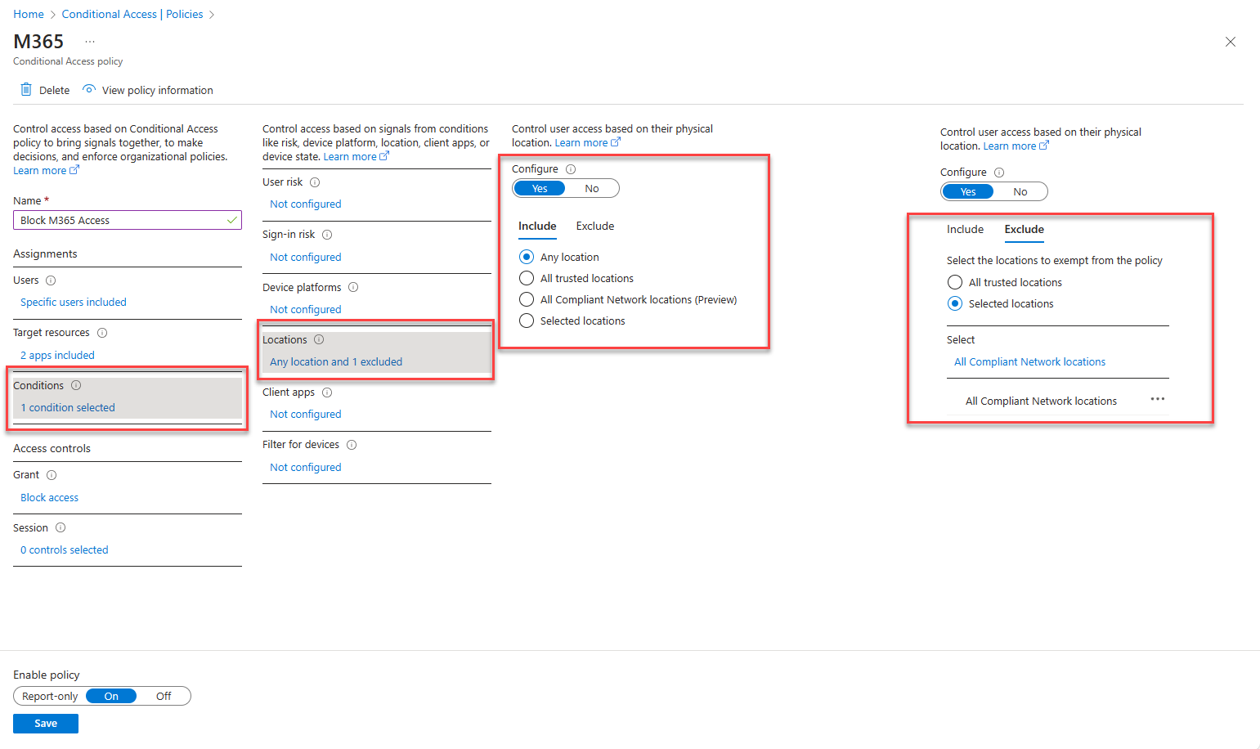The width and height of the screenshot is (1260, 749).
Task: Click the info icon next to Client apps
Action: point(327,392)
